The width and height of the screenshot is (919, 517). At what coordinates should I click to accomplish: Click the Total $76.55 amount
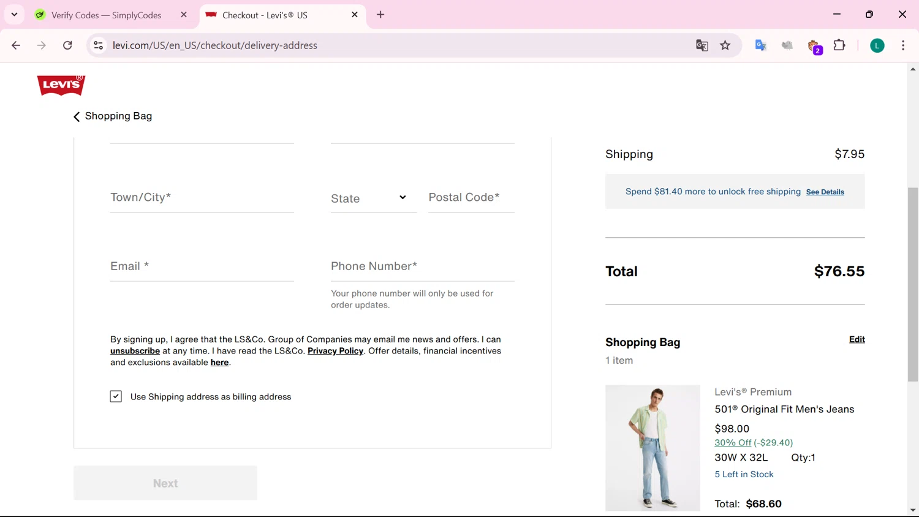(x=839, y=271)
